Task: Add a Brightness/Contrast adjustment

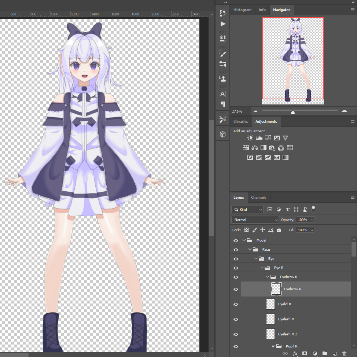Action: [x=250, y=138]
